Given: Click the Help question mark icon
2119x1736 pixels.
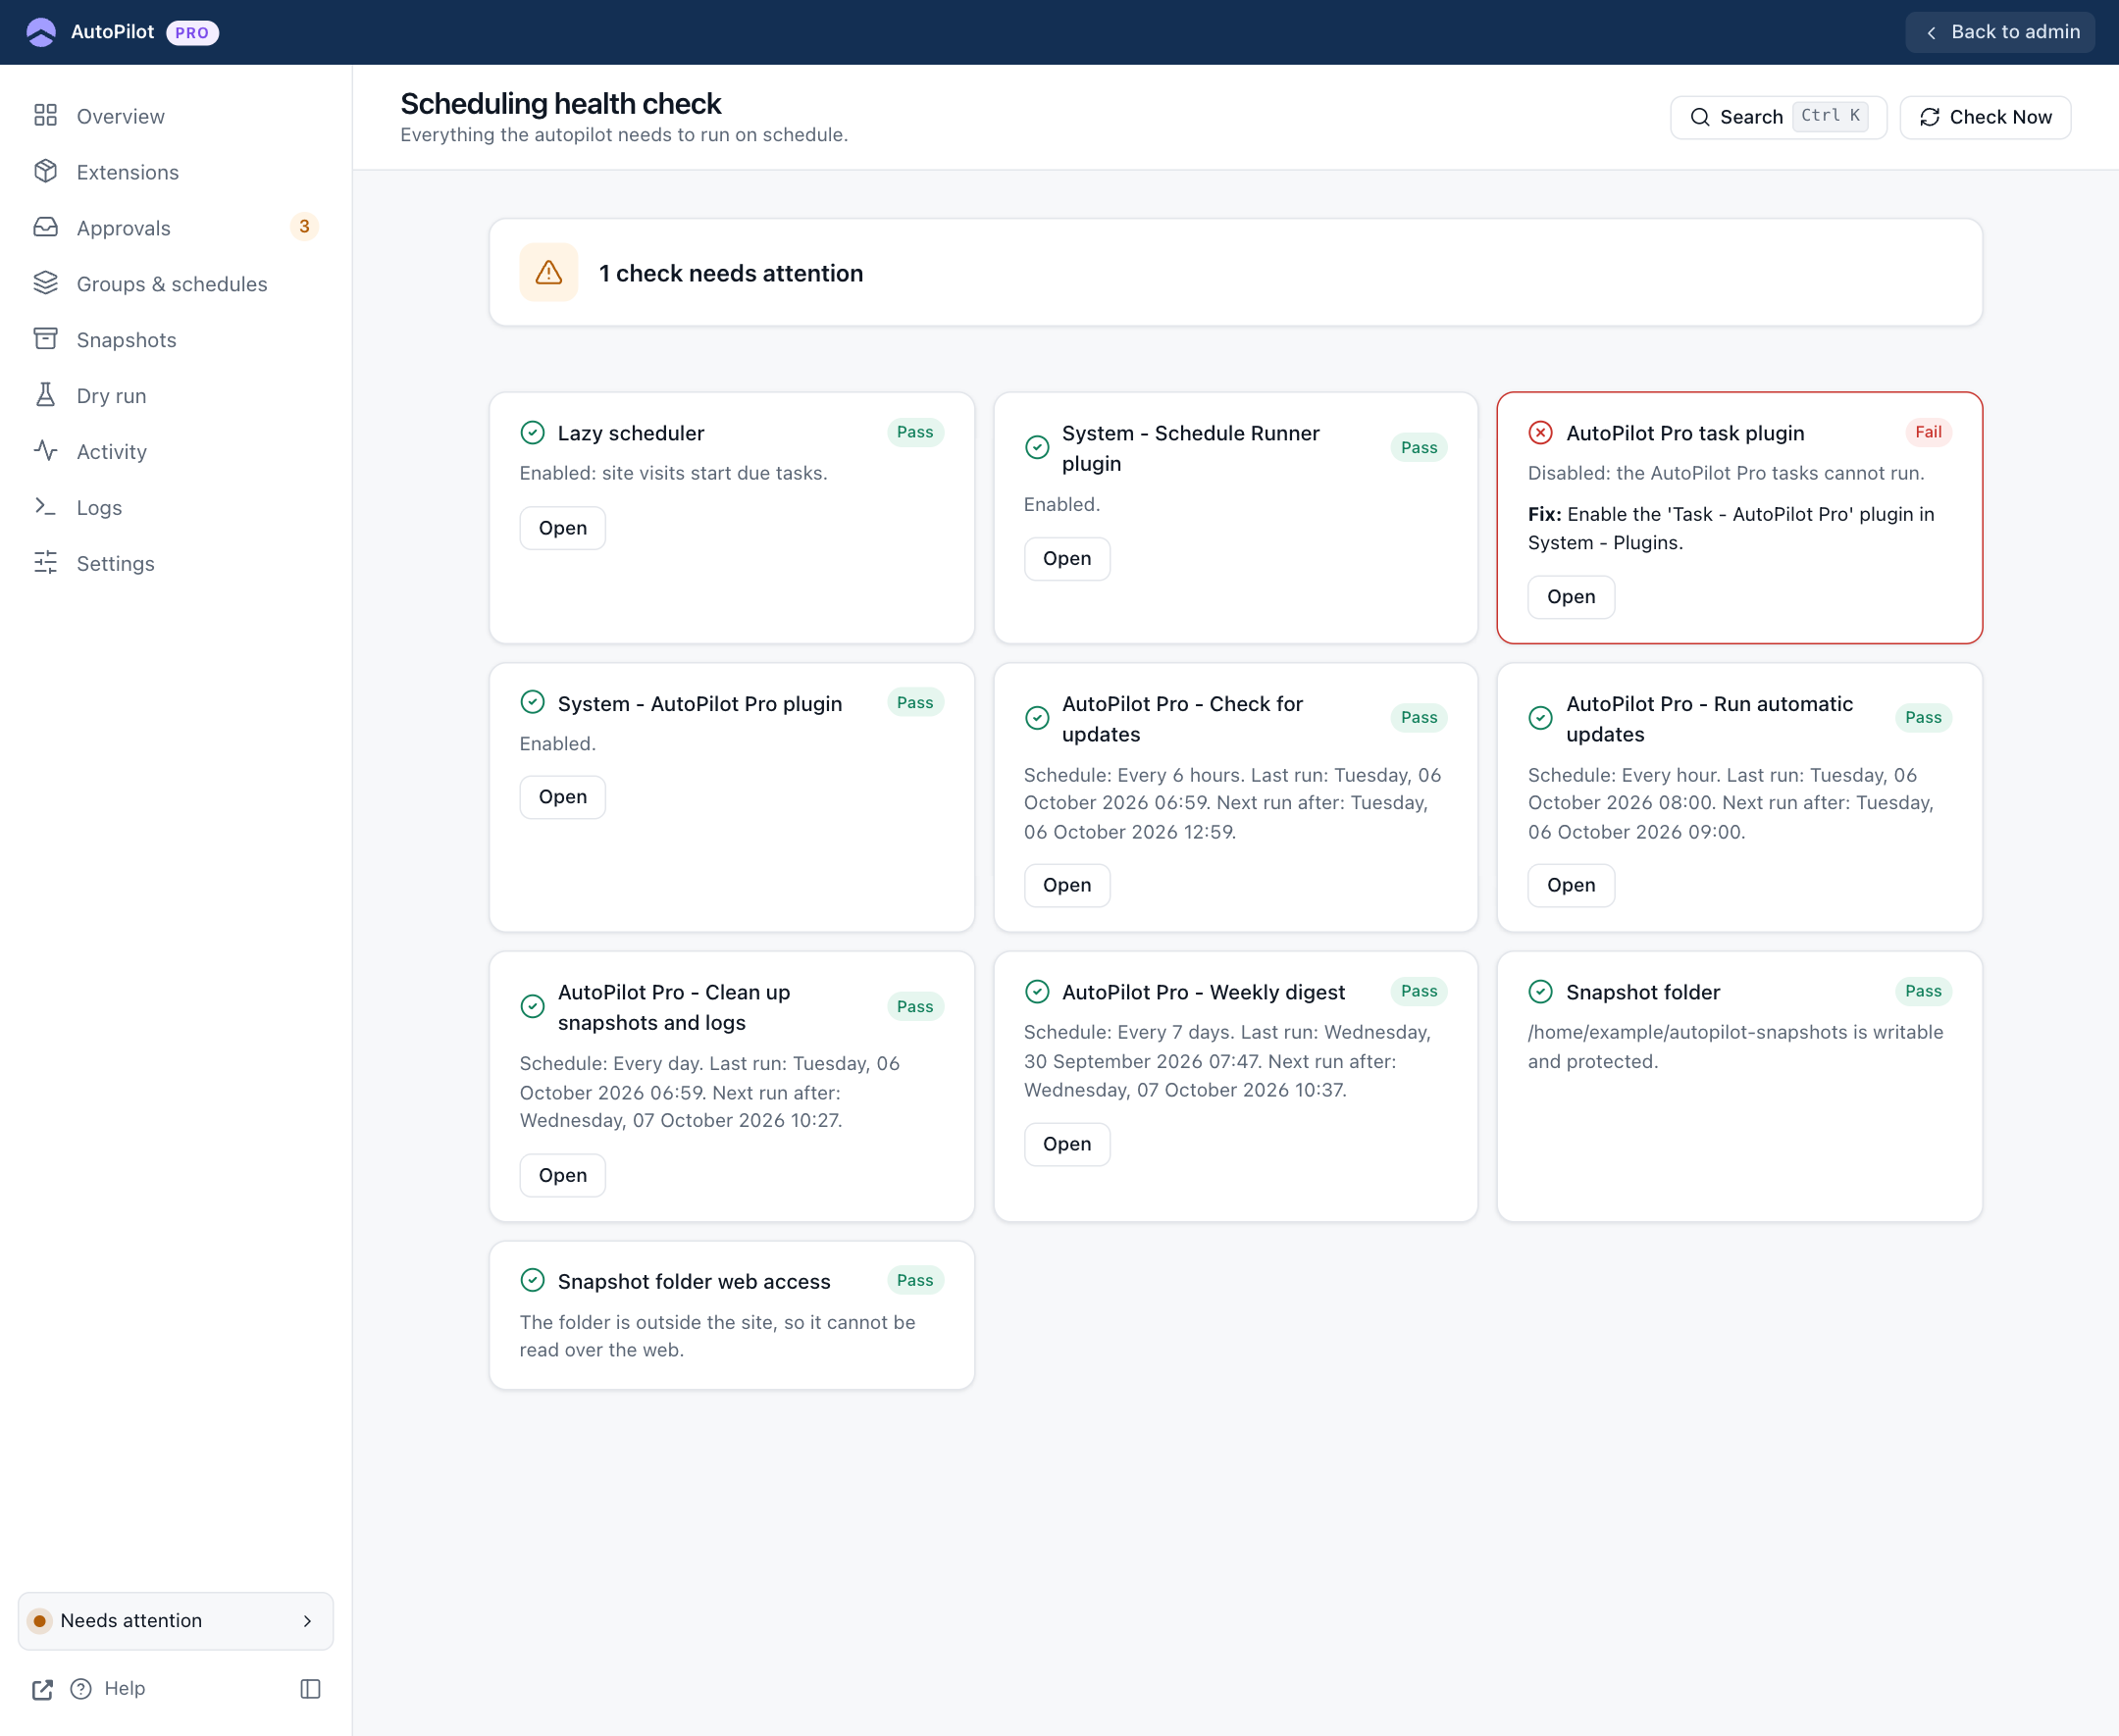Looking at the screenshot, I should 81,1689.
